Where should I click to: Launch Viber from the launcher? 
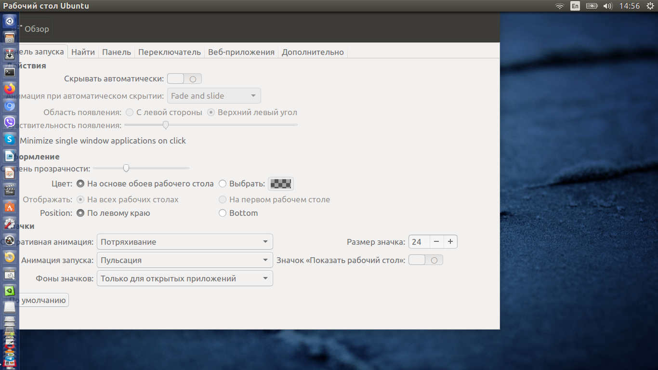pos(10,122)
